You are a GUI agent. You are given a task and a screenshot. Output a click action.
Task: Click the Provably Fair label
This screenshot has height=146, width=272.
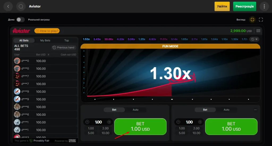(x=41, y=141)
